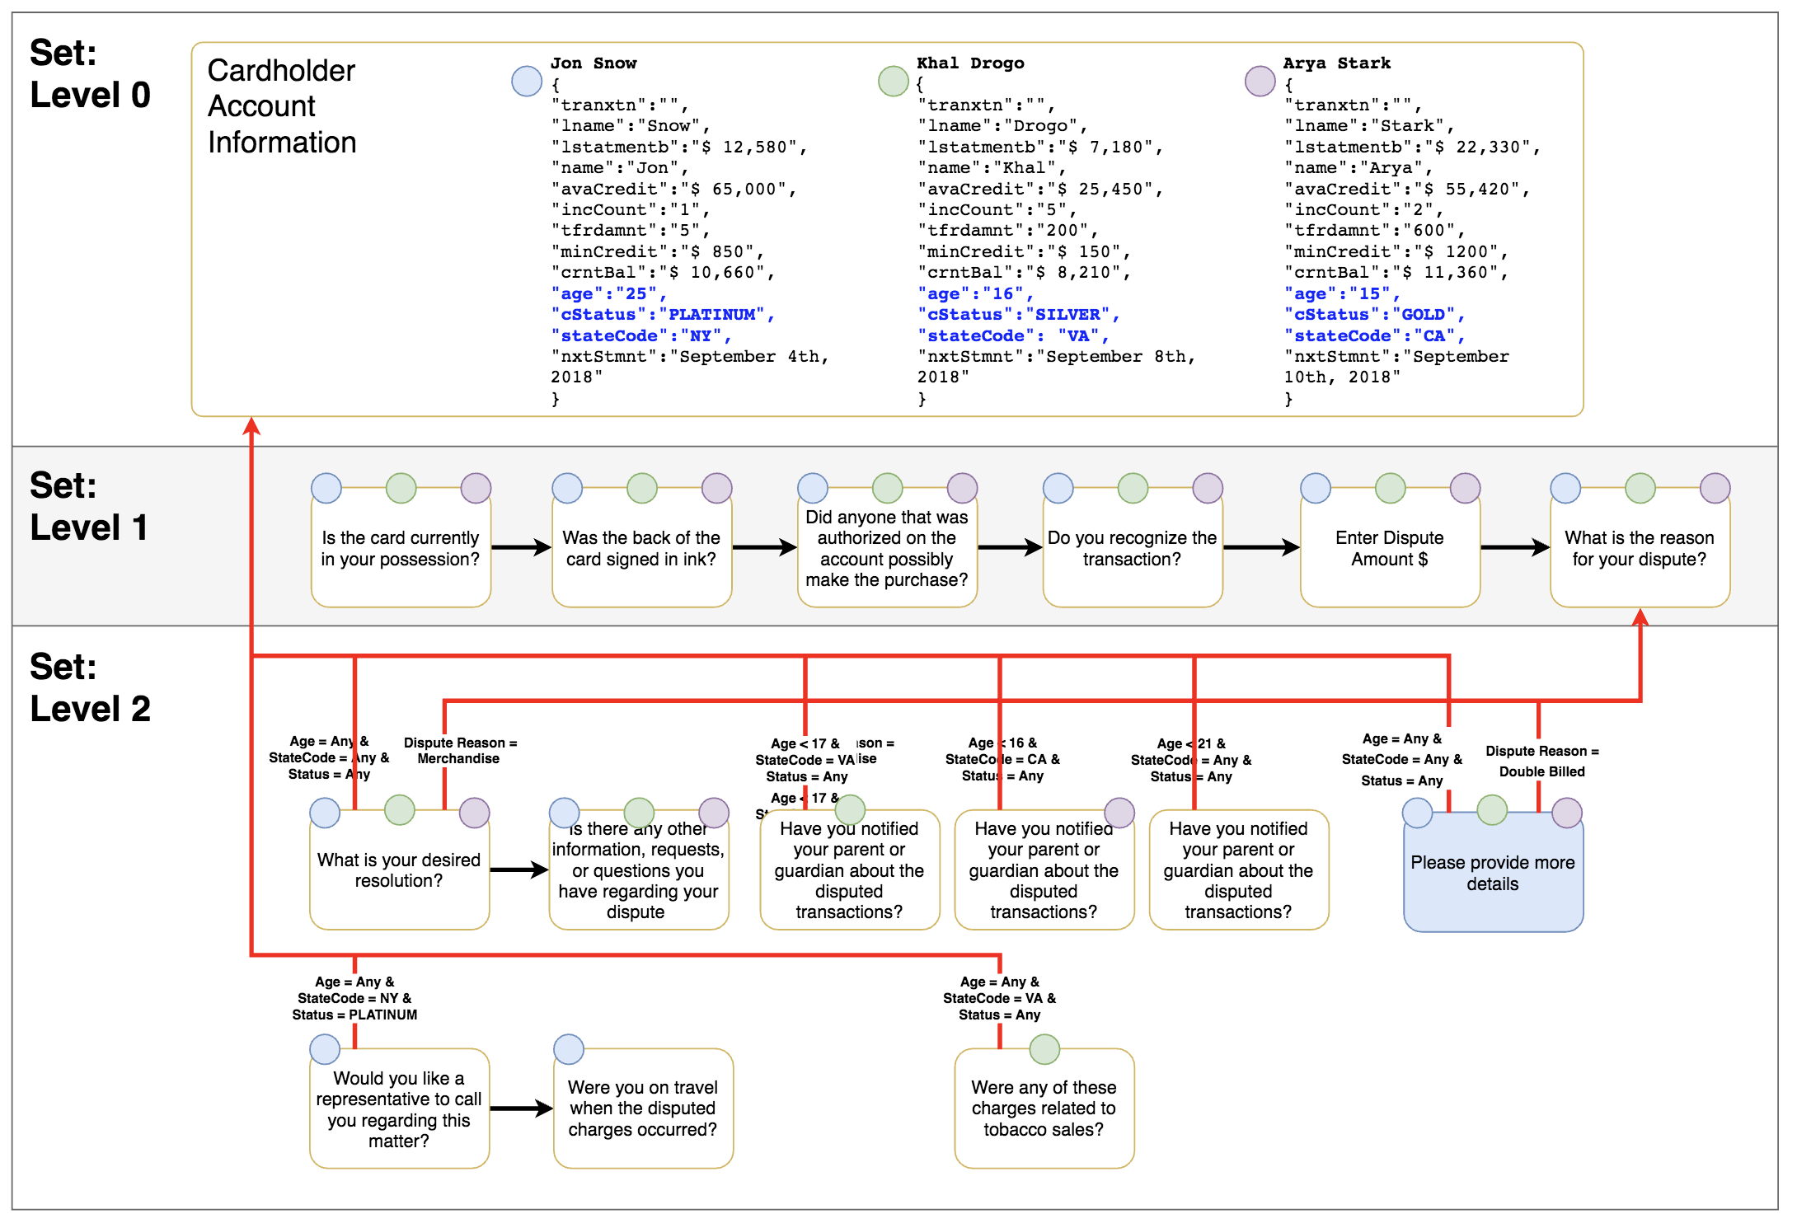Click purple circle on card possession box
The image size is (1797, 1228).
pos(476,488)
